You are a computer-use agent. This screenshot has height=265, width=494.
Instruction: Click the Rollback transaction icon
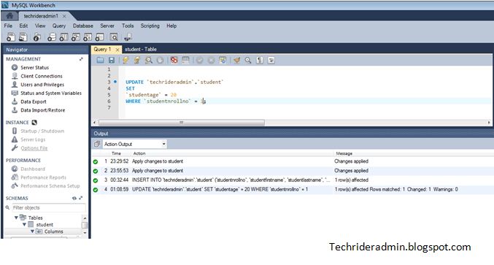[x=211, y=60]
